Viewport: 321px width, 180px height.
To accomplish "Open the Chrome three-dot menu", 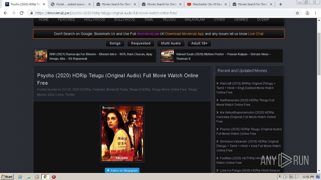I will [315, 13].
